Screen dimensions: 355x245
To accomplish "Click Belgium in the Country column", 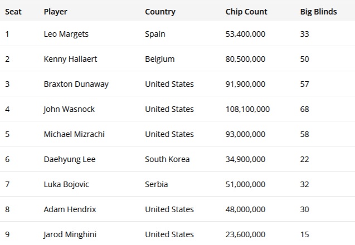I will click(x=160, y=59).
